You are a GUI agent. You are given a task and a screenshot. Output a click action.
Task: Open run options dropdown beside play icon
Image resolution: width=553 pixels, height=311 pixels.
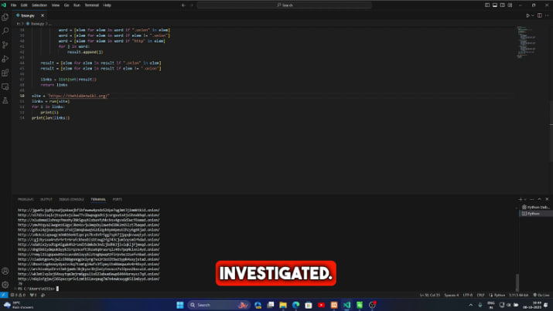click(x=533, y=15)
